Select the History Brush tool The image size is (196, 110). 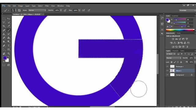(x=9, y=34)
